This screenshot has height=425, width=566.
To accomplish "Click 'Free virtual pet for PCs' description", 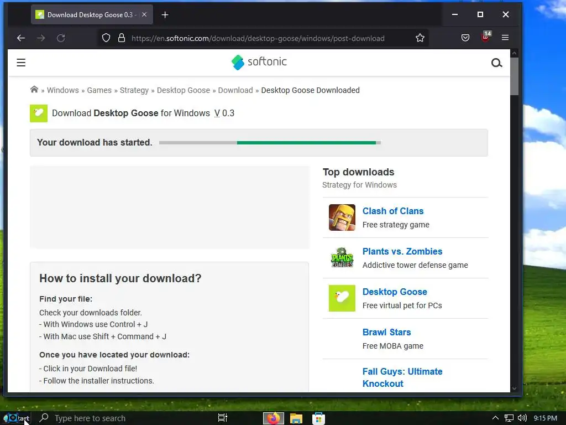I will [x=402, y=305].
